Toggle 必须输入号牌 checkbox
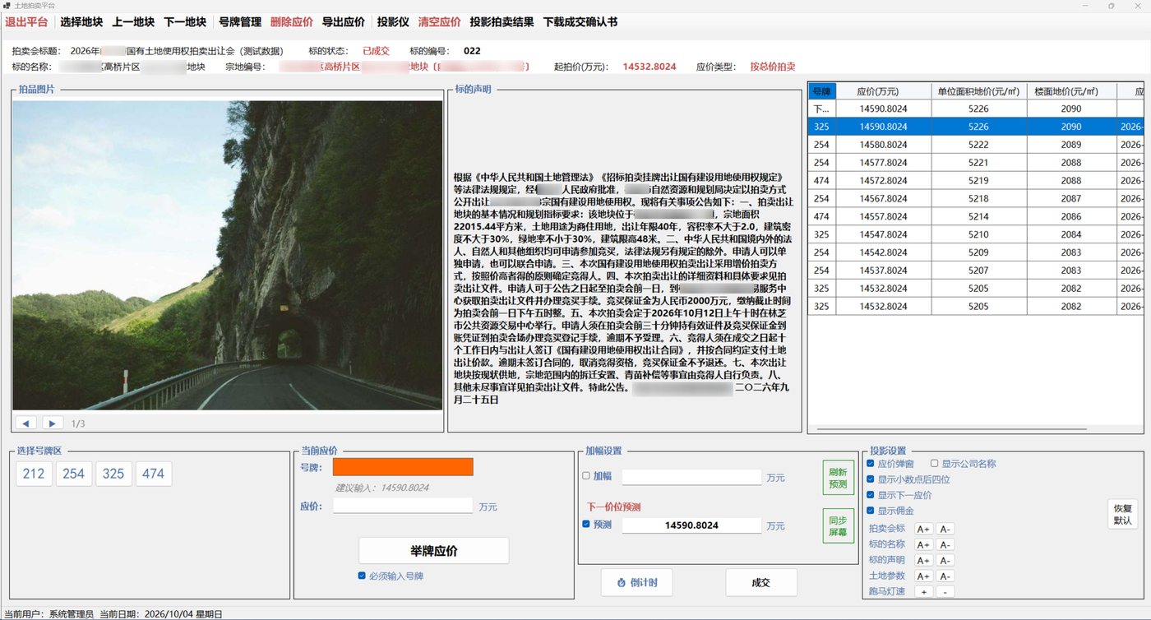This screenshot has width=1151, height=620. click(x=362, y=576)
